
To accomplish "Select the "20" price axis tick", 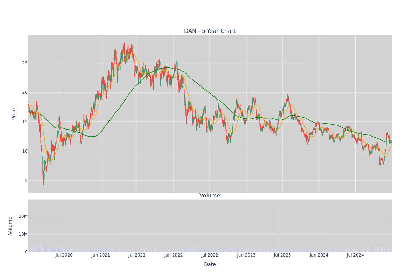I will [25, 92].
